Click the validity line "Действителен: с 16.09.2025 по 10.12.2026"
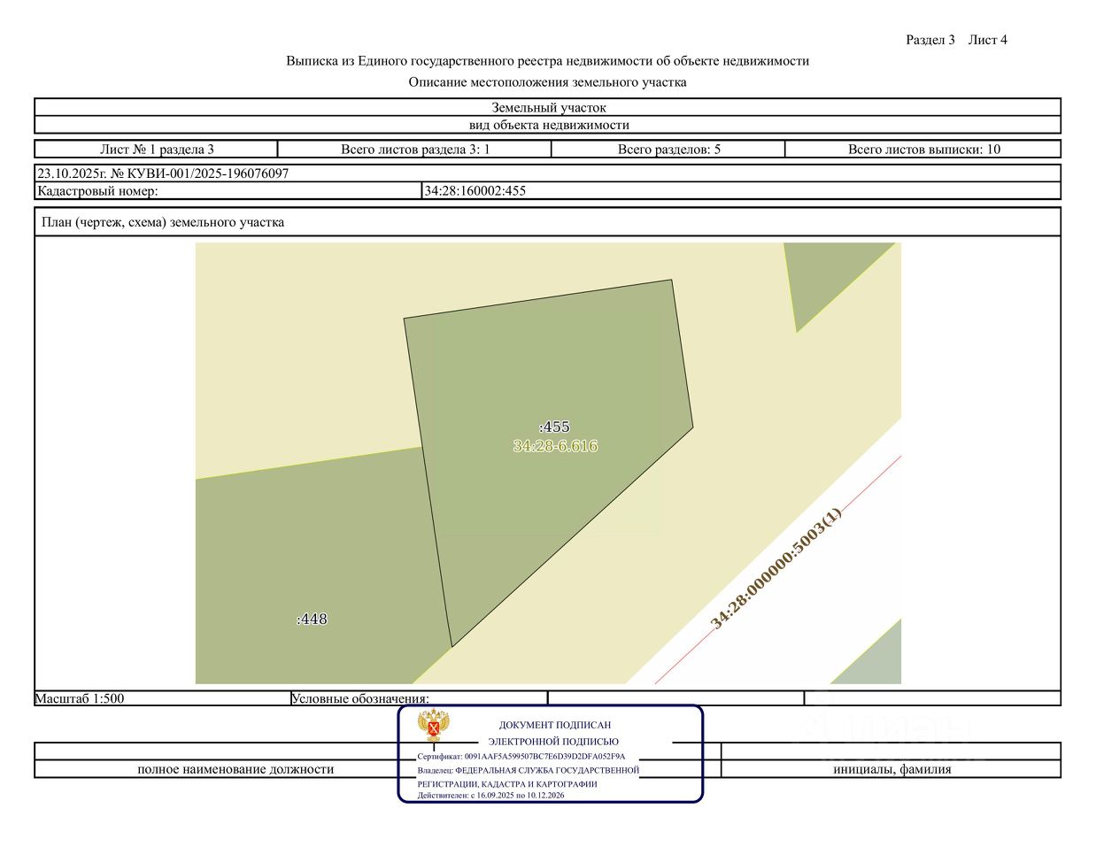Screen dimensions: 1096x847 [x=490, y=796]
